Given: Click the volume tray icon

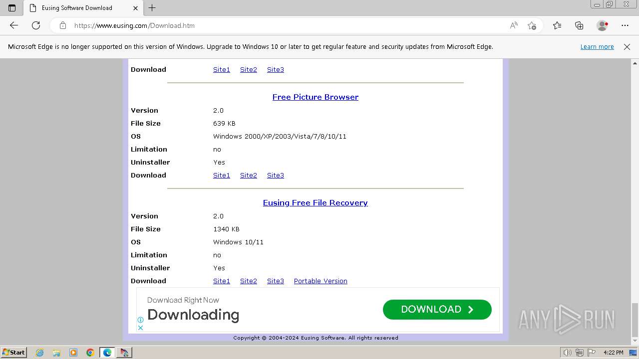Looking at the screenshot, I should click(568, 353).
